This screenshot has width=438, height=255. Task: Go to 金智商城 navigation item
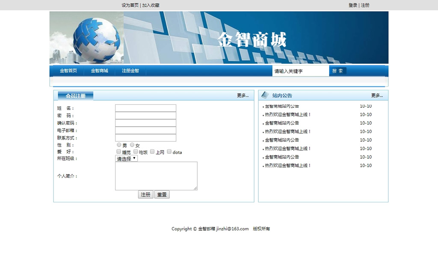[x=99, y=71]
